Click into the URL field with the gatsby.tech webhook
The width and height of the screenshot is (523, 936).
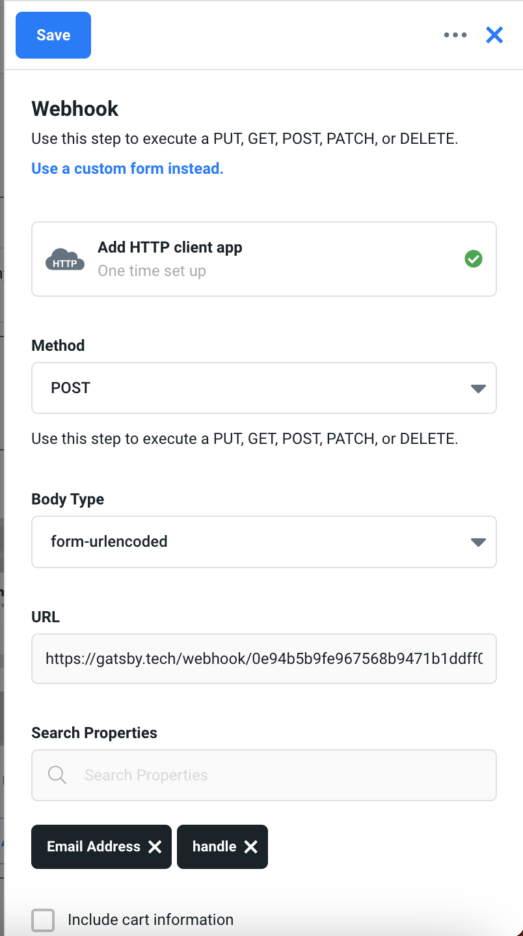point(263,659)
